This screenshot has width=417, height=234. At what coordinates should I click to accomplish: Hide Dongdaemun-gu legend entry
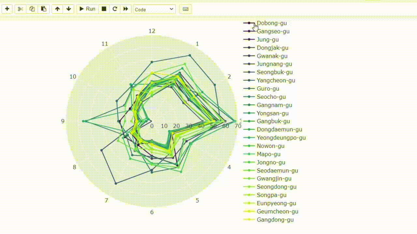273,129
